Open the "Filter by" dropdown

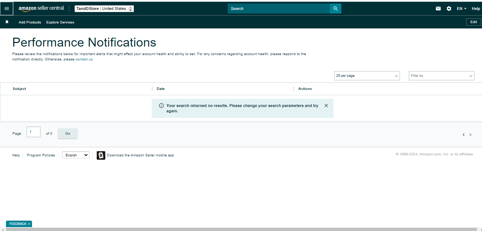point(442,76)
